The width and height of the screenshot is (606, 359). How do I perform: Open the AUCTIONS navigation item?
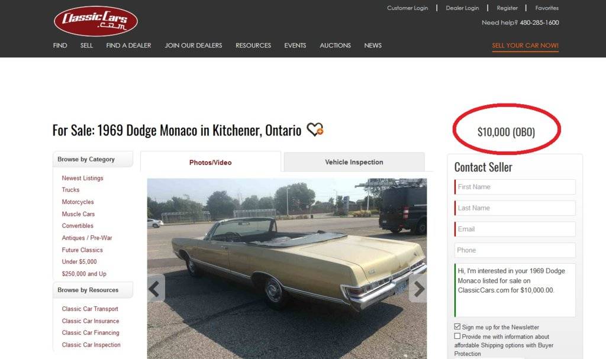[335, 45]
